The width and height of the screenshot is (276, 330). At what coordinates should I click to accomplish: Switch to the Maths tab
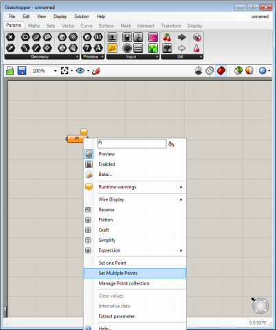[34, 25]
